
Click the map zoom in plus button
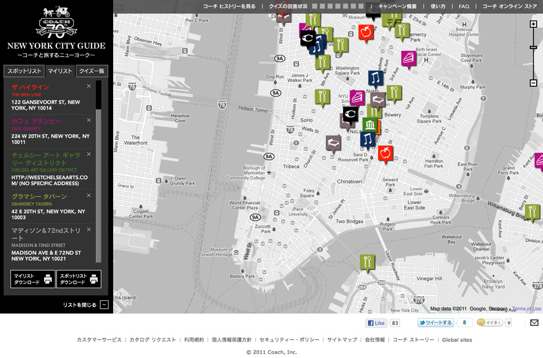533,24
